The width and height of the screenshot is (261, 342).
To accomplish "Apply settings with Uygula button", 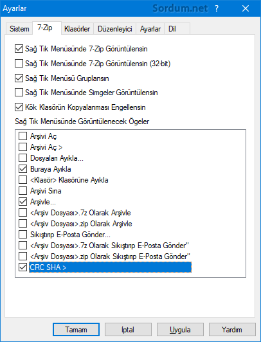I will pos(180,329).
